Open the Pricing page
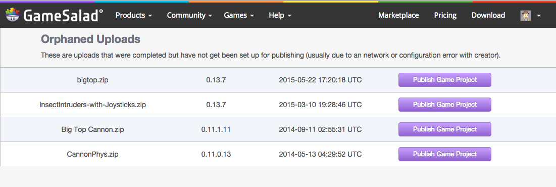Image resolution: width=556 pixels, height=187 pixels. tap(445, 15)
